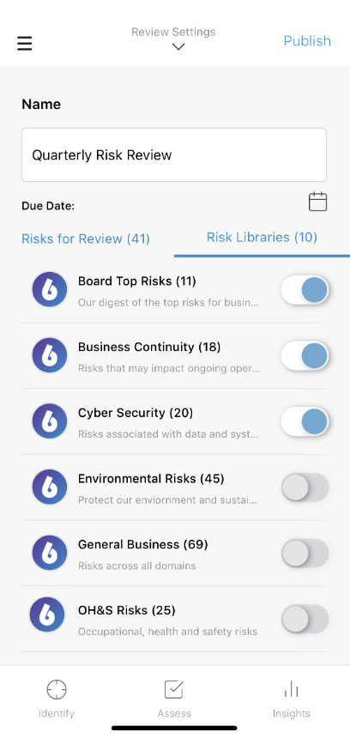
Task: Tap the Cyber Security library logo
Action: coord(50,420)
